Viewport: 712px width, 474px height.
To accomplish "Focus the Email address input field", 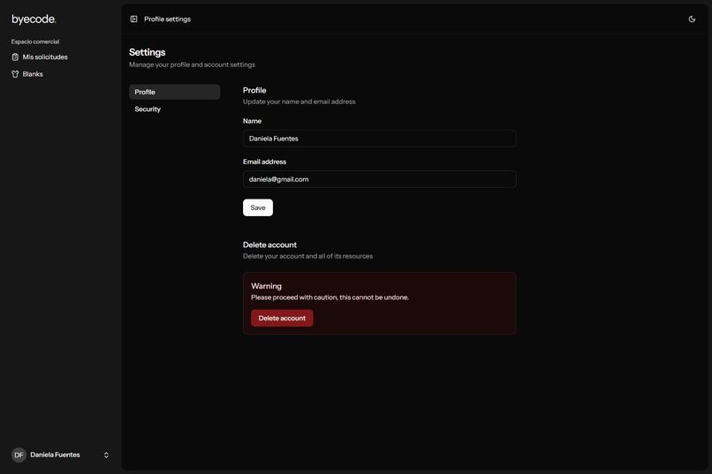I will [380, 179].
